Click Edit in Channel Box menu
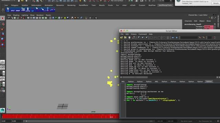 196,21
